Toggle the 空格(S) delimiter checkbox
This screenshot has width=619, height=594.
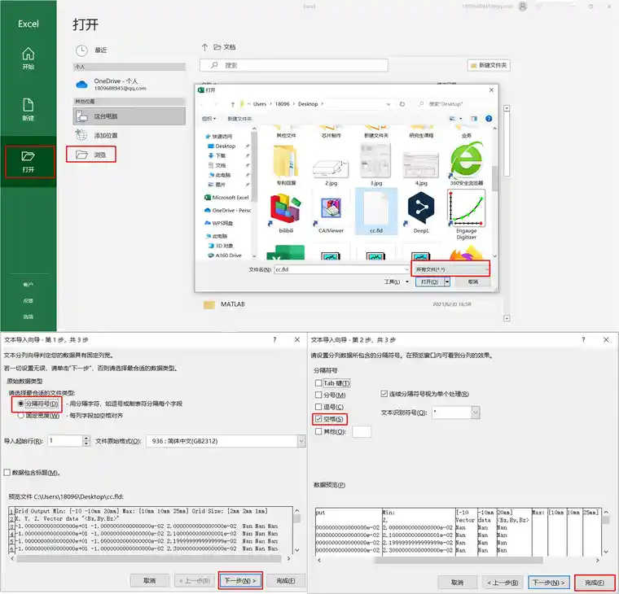click(x=318, y=418)
